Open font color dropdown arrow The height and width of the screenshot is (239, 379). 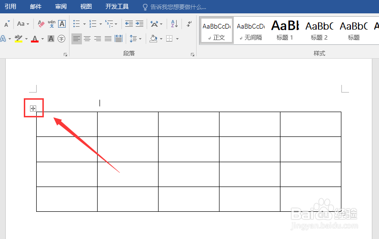[42, 39]
